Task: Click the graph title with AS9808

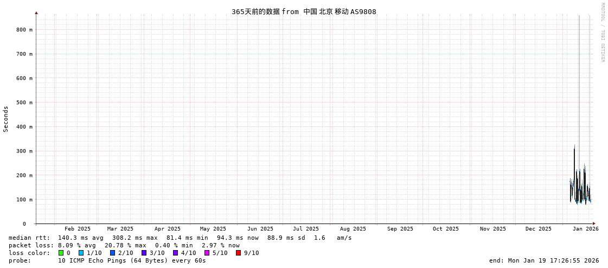Action: pyautogui.click(x=304, y=12)
